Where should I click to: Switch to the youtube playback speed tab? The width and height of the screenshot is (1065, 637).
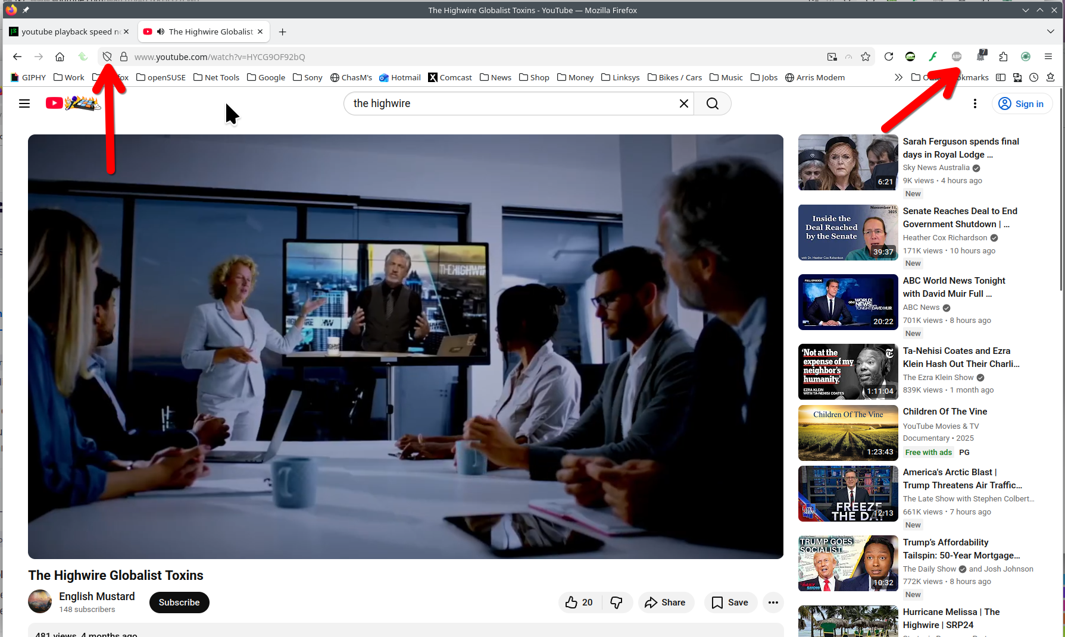tap(68, 32)
